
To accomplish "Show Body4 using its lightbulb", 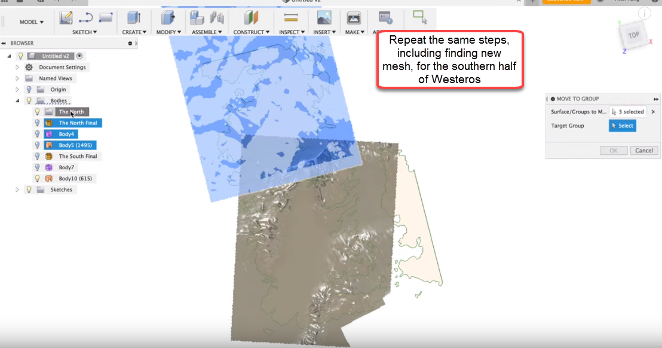I will tap(37, 134).
